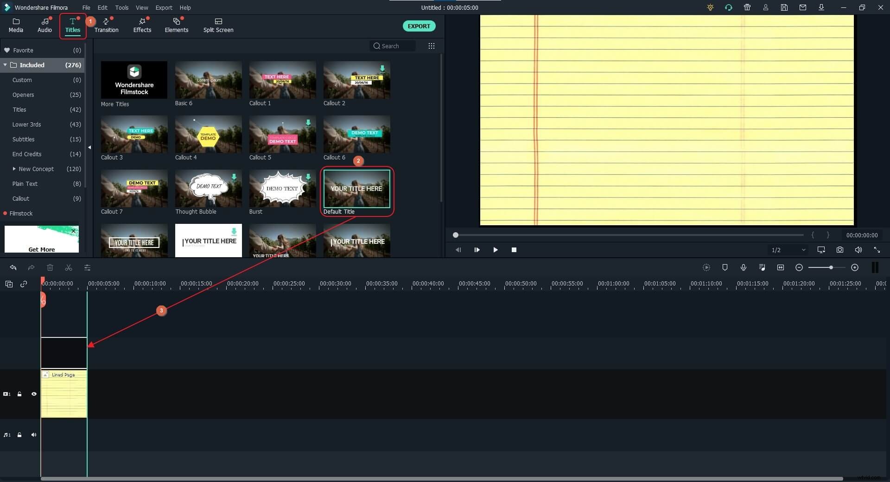
Task: Expand the New Concept category
Action: 15,169
